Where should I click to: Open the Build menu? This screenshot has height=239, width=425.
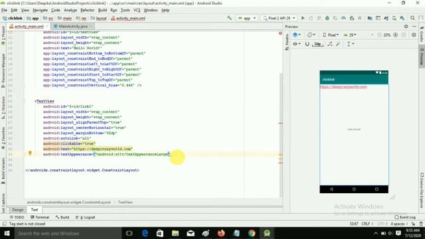coord(102,11)
